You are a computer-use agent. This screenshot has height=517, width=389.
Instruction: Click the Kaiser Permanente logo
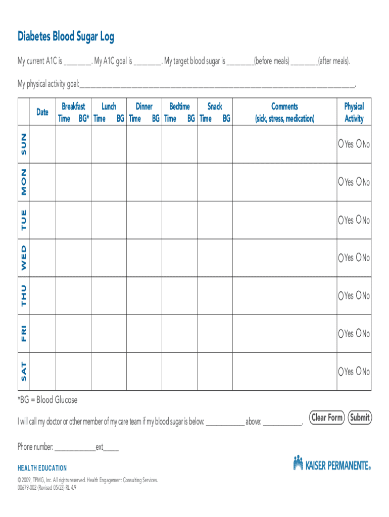point(332,463)
